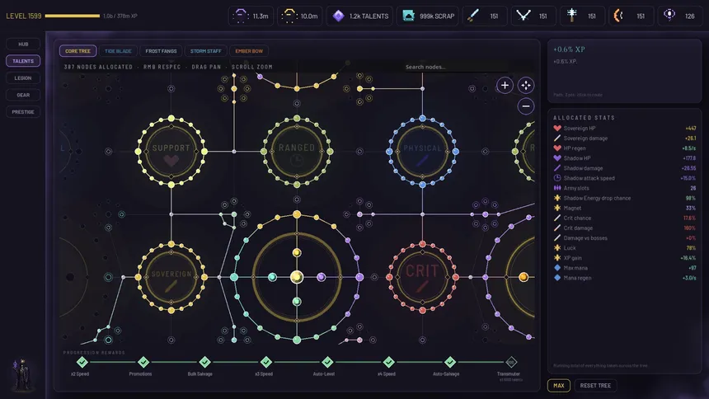
Task: Click the "+0.6% XP" heading
Action: pyautogui.click(x=569, y=49)
